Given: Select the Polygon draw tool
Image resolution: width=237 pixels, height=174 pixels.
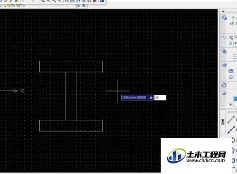Looking at the screenshot, I should 234,150.
